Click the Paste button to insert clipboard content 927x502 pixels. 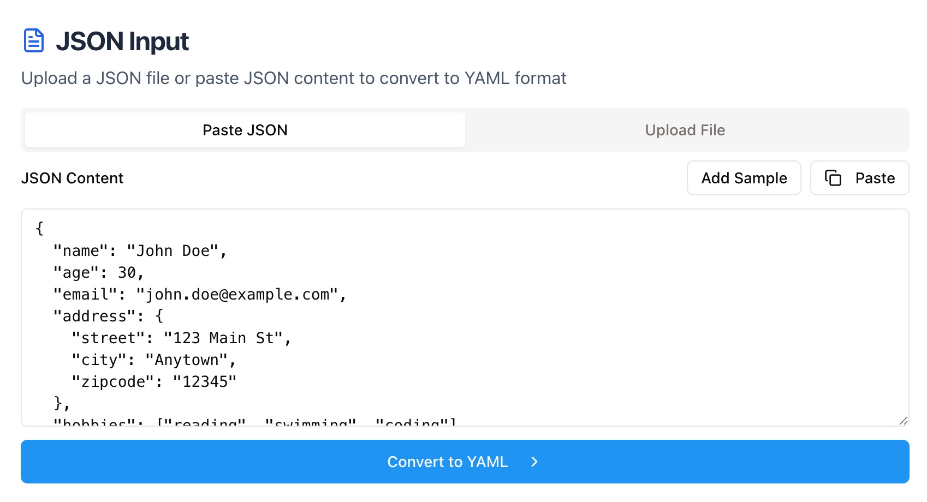tap(859, 178)
